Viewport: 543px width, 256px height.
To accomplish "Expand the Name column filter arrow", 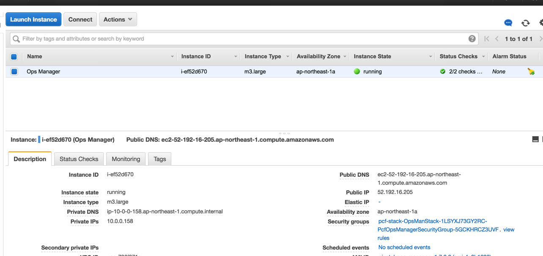I will coord(172,57).
